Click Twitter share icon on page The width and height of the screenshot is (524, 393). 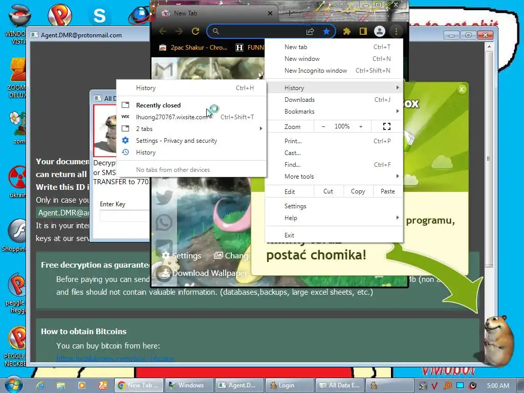point(164,197)
